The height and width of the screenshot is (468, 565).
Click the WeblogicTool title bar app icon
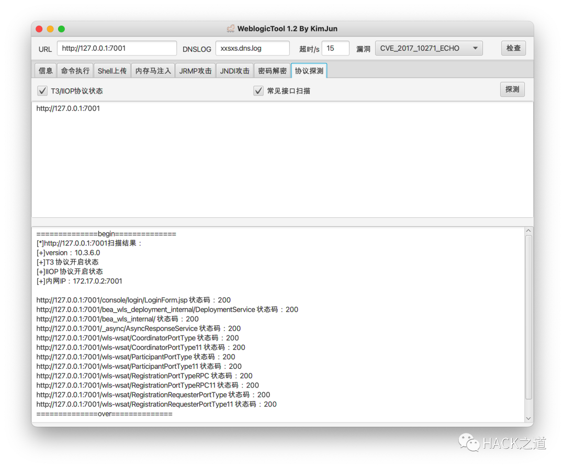coord(231,28)
